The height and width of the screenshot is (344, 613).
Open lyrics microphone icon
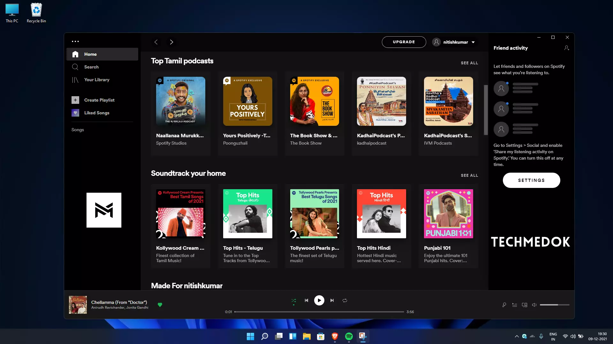pyautogui.click(x=504, y=305)
